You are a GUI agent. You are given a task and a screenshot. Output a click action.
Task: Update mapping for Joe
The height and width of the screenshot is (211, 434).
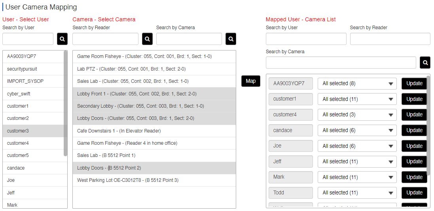[x=414, y=146]
